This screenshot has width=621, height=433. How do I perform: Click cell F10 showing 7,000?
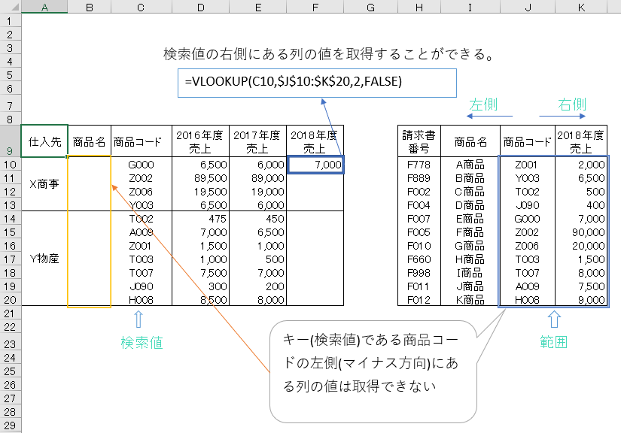[315, 165]
